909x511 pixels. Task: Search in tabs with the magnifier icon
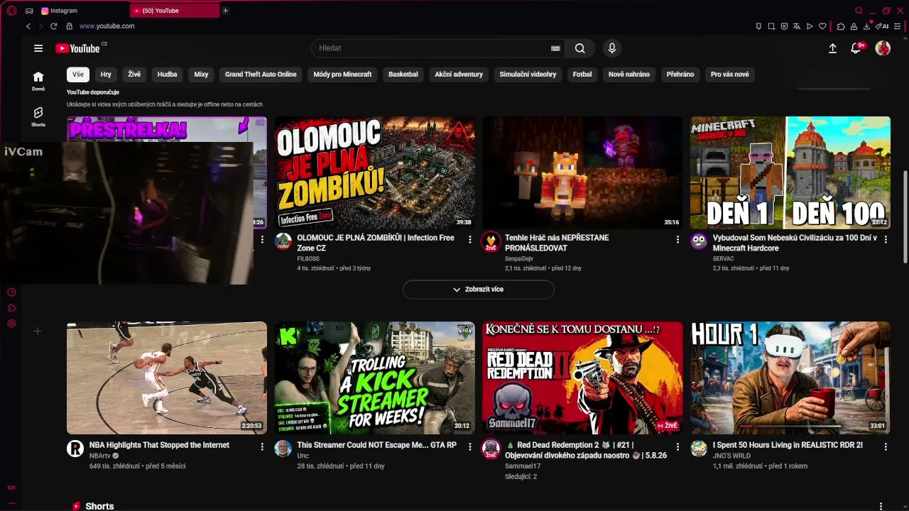(859, 11)
